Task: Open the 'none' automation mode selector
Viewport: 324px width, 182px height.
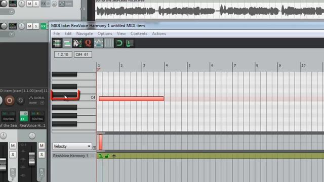Action: [32, 103]
